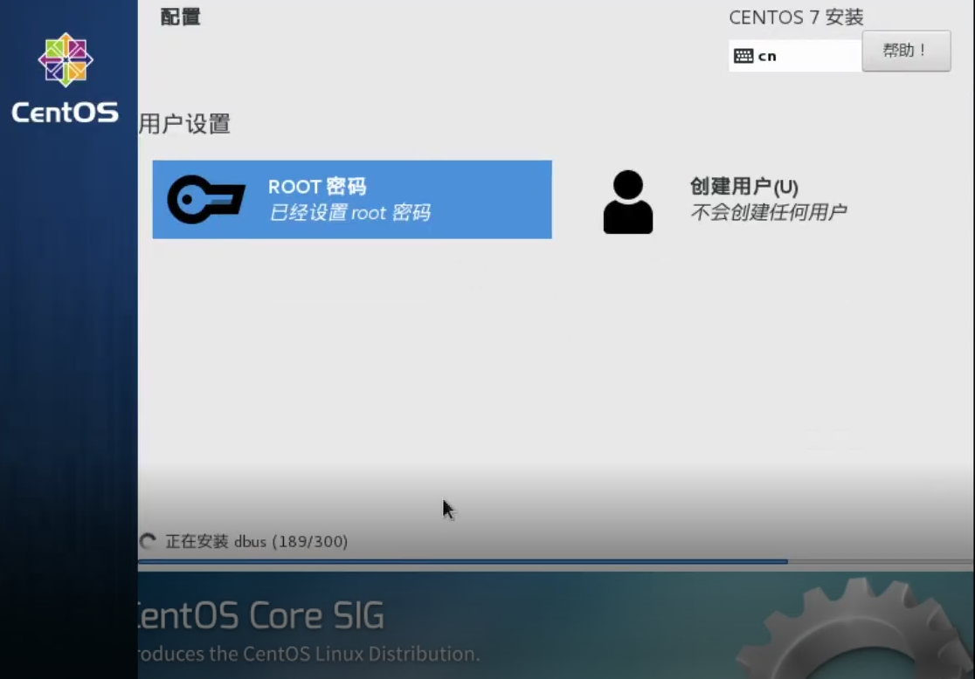
Task: Click the 帮助！ help button
Action: click(906, 51)
